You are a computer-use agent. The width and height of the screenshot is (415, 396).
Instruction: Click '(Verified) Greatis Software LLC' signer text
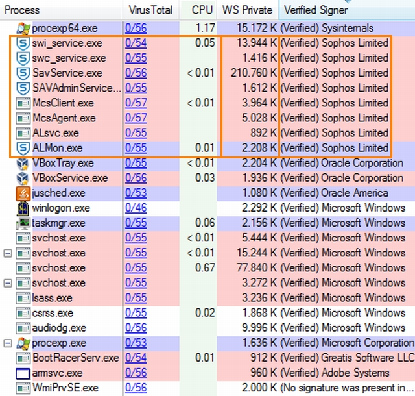point(347,358)
